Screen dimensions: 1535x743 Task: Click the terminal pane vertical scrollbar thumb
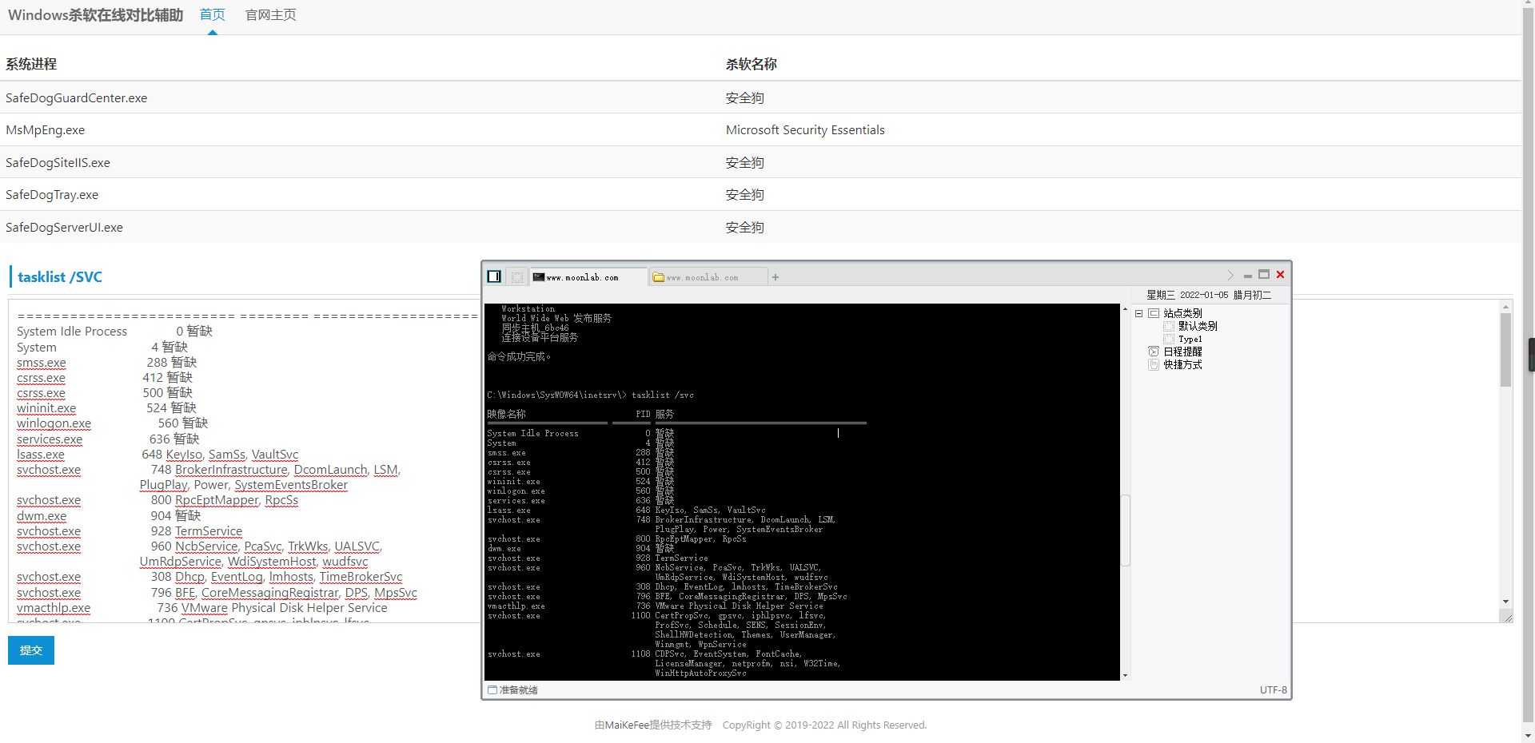point(1125,530)
